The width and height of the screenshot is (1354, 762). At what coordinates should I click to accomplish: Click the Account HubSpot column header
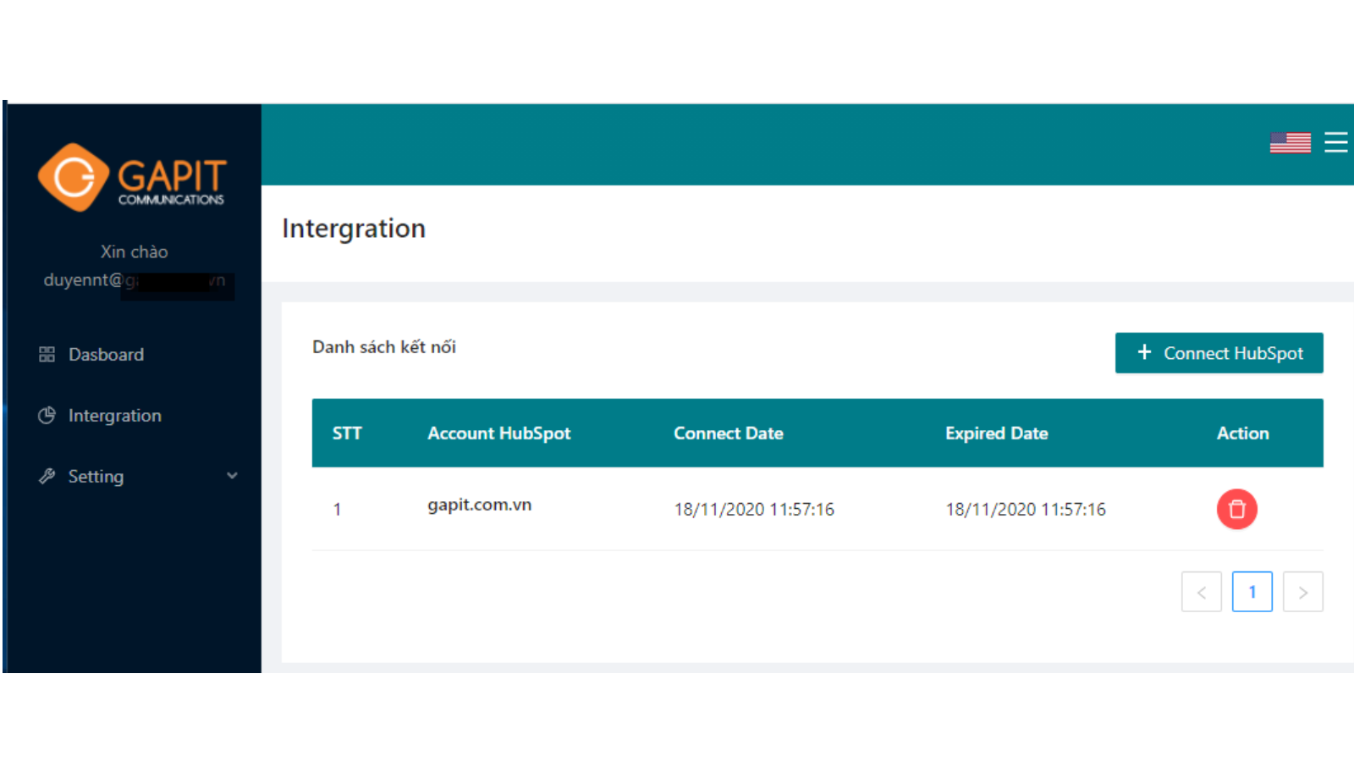click(x=499, y=433)
